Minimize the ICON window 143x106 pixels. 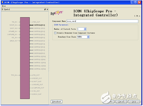pyautogui.click(x=132, y=2)
